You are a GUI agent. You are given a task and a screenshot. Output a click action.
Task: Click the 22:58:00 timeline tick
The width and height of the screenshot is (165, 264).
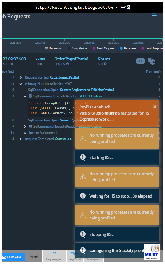click(x=65, y=43)
